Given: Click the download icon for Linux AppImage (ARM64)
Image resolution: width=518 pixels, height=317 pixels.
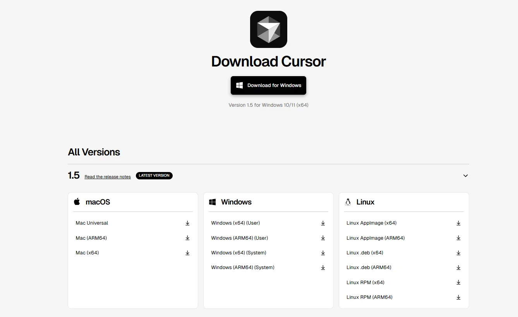Looking at the screenshot, I should point(458,238).
